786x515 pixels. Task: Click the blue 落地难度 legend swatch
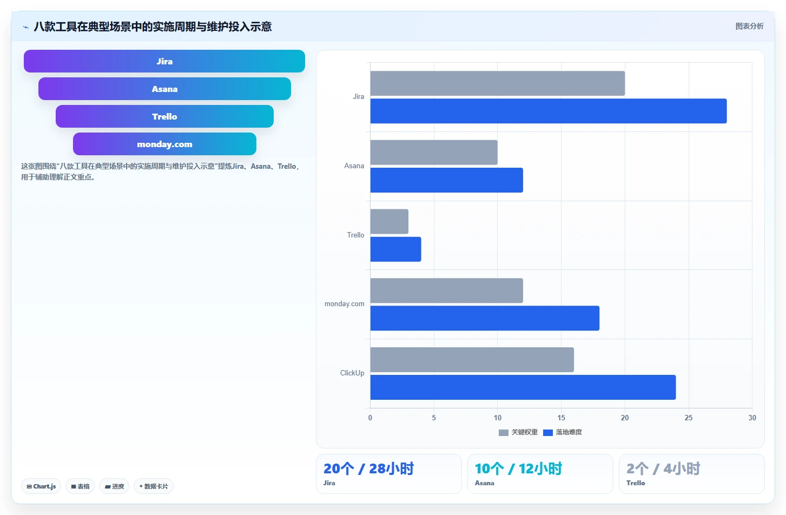click(548, 432)
